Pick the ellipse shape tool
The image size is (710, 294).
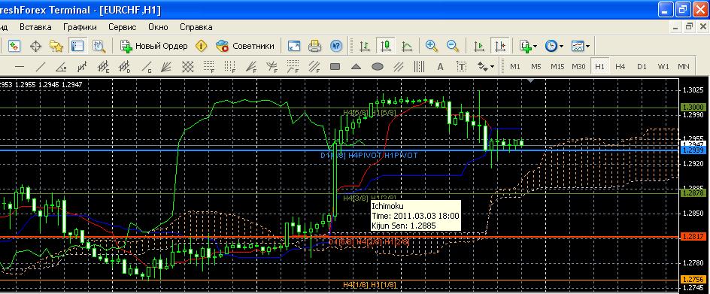tap(378, 67)
